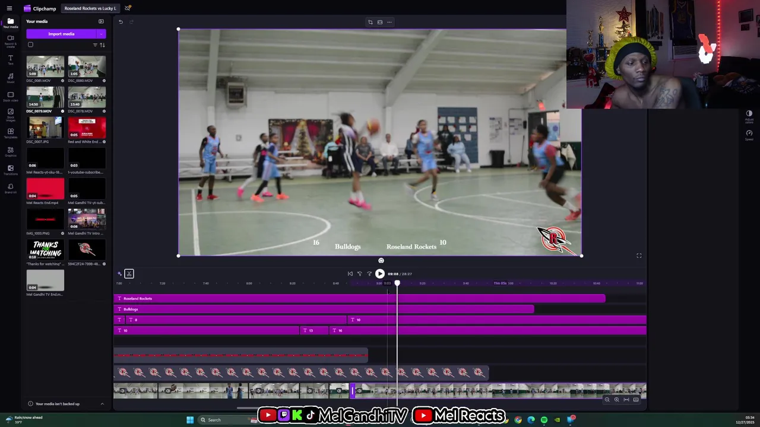Expand the media not backed up notice
This screenshot has width=760, height=427.
point(102,404)
